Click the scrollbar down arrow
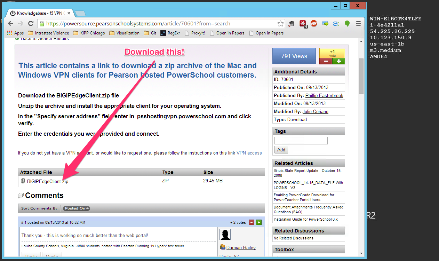The height and width of the screenshot is (261, 439). click(361, 253)
